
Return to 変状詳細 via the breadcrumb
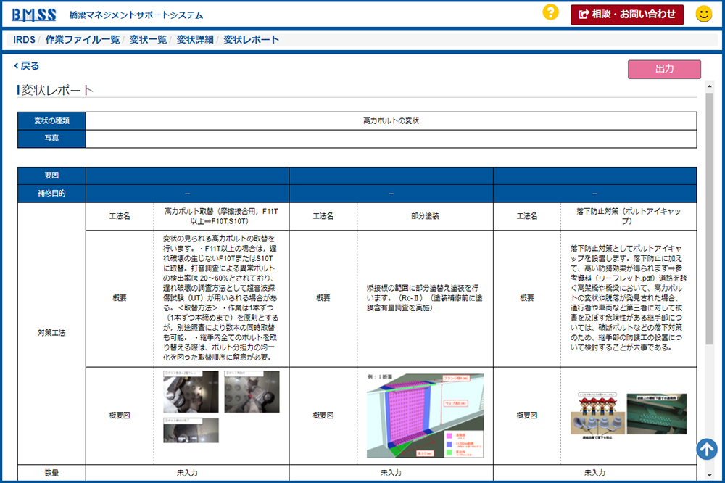[x=195, y=40]
